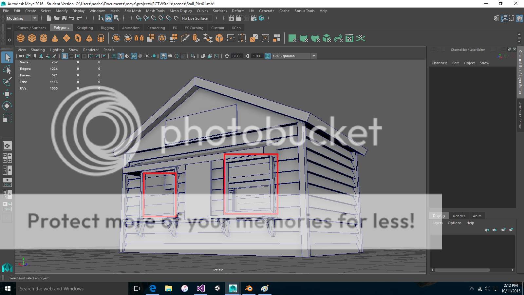Toggle Snap to Grids magnet
This screenshot has width=524, height=295.
pyautogui.click(x=139, y=18)
